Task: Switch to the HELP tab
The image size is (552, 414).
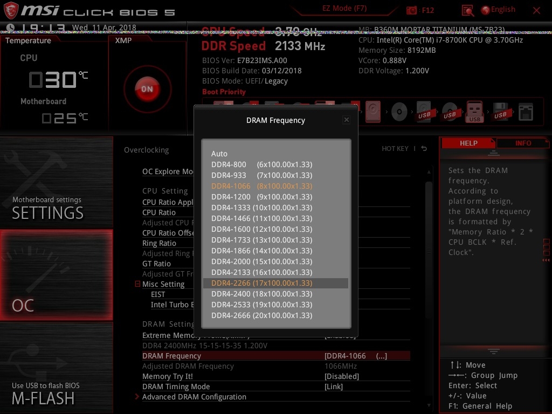Action: (x=468, y=143)
